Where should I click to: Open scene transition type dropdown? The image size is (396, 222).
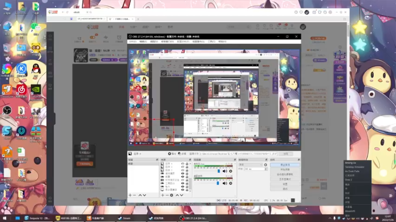tap(250, 165)
